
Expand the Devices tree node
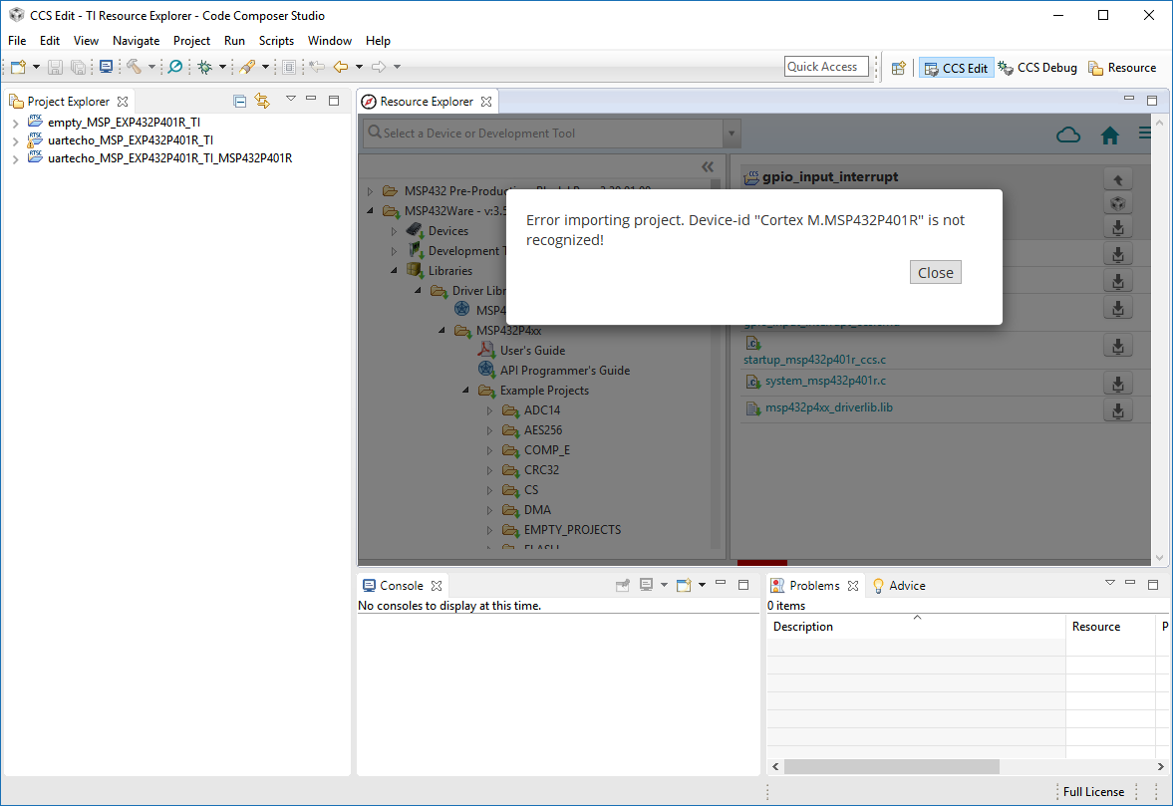(395, 231)
